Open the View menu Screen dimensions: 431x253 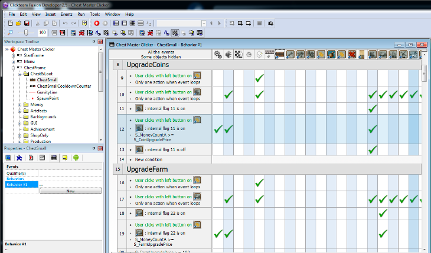coord(36,14)
